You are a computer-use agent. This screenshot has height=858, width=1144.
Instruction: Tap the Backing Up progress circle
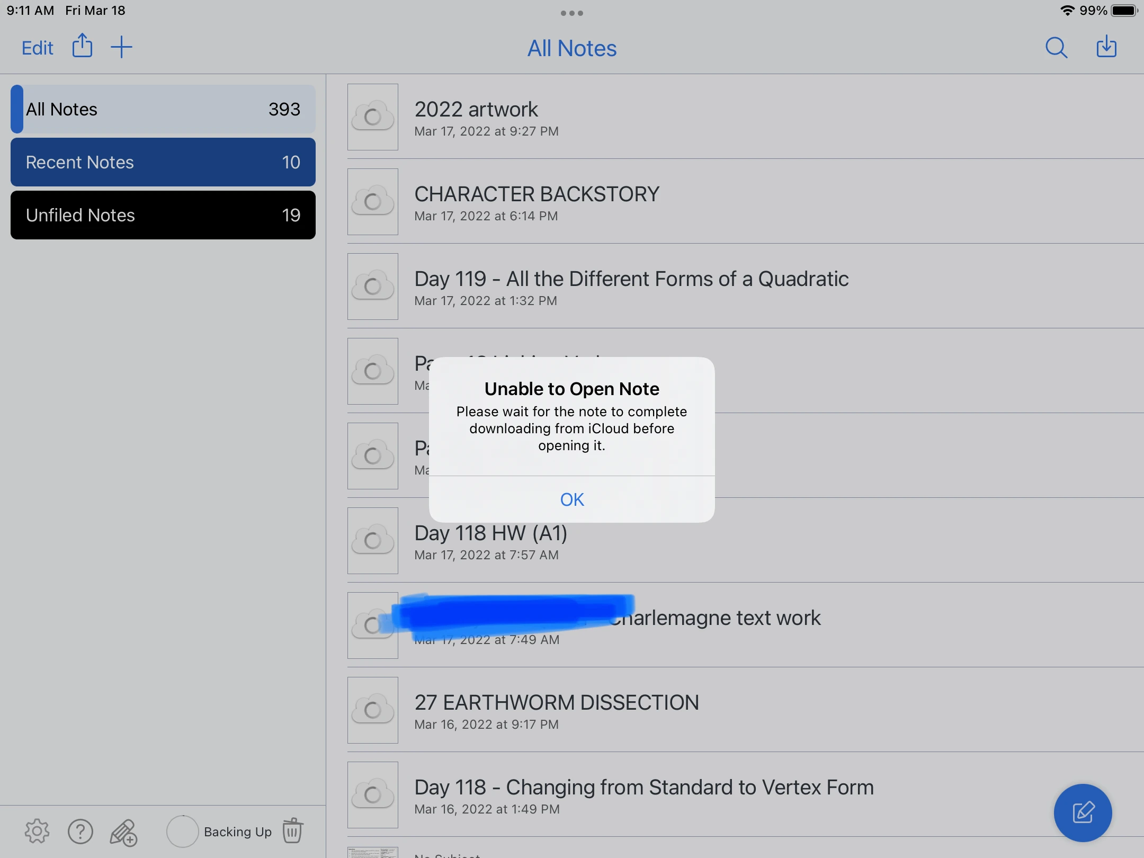click(182, 832)
